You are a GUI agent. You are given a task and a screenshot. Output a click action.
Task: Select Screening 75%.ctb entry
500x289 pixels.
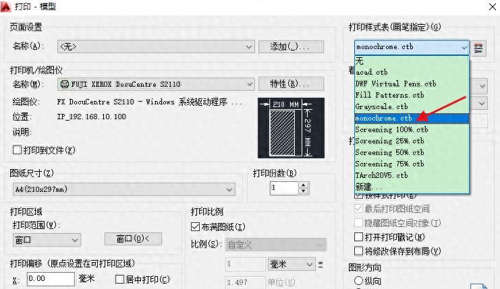tap(412, 164)
